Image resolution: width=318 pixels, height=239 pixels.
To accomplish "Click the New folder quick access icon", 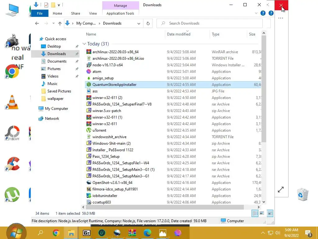I will (x=53, y=5).
